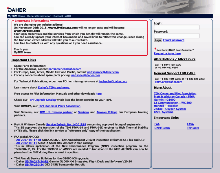
Task: Click the aircraft banner image
Action: [169, 7]
